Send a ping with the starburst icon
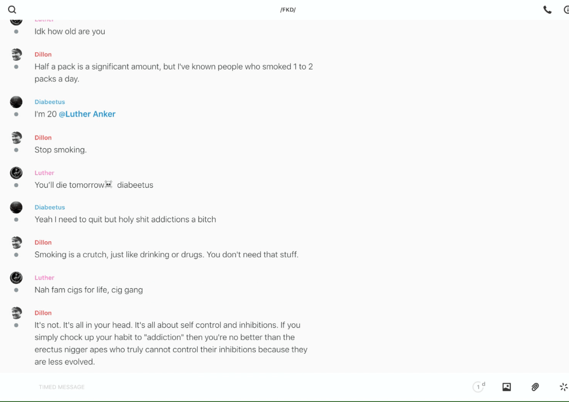 tap(563, 387)
